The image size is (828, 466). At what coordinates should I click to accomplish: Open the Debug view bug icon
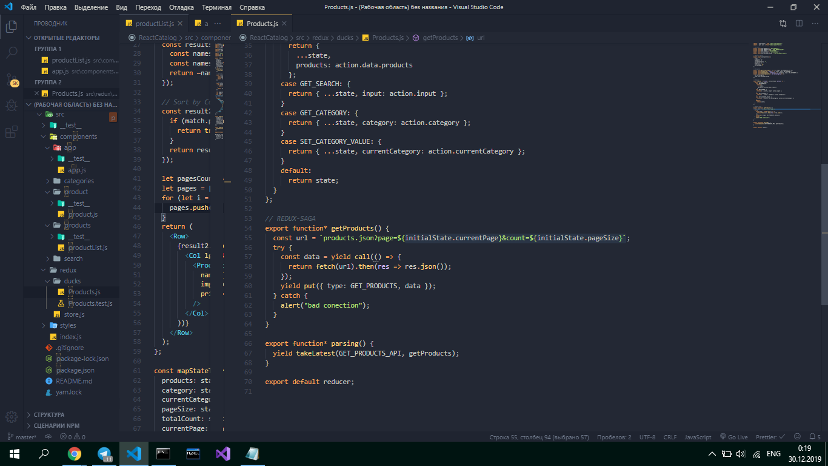(x=12, y=106)
